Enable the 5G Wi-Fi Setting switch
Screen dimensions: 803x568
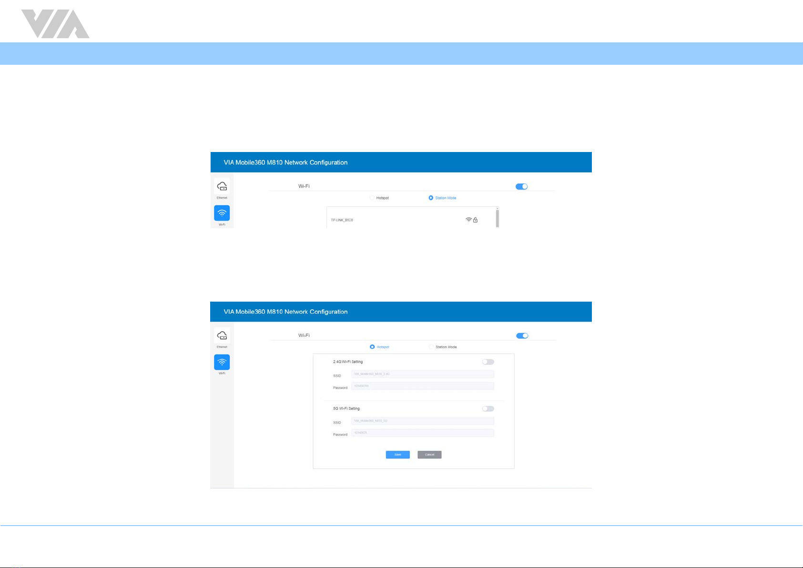(x=488, y=408)
